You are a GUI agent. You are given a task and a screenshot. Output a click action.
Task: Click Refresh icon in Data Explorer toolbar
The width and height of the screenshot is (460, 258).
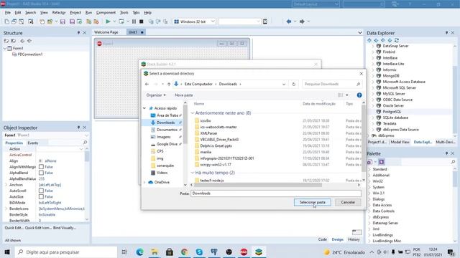click(397, 40)
